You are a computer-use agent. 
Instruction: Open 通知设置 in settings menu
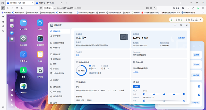(x=60, y=87)
